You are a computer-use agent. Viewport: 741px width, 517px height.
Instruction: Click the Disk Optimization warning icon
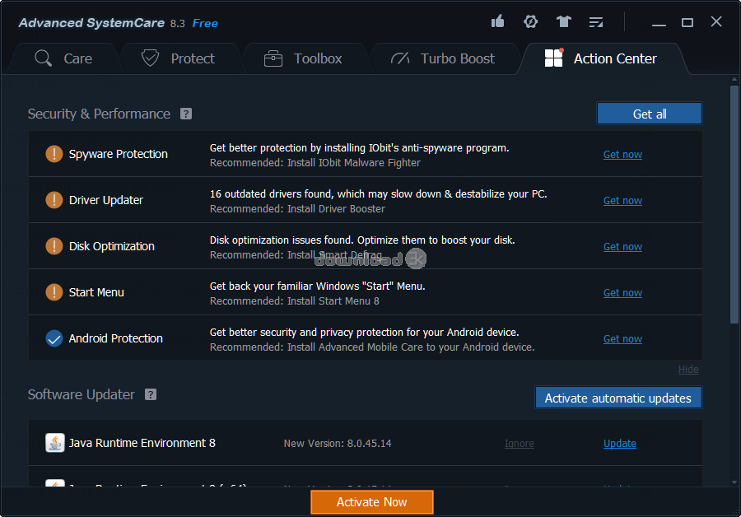(x=54, y=246)
